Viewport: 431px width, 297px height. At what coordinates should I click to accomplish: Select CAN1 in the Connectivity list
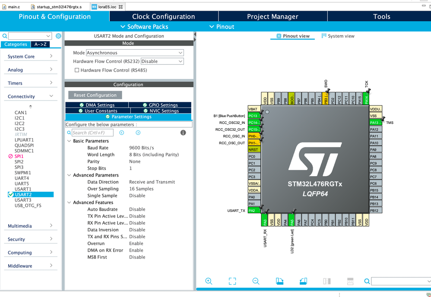(21, 112)
